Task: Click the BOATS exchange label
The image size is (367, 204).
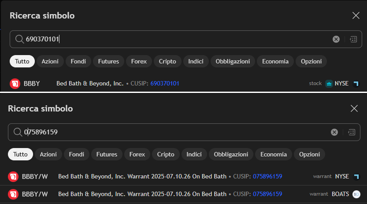Action: click(x=340, y=194)
